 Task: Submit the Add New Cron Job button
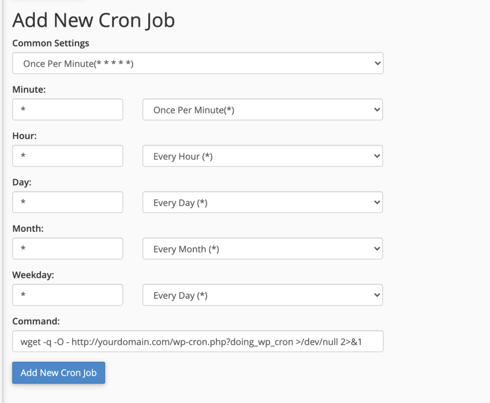(59, 373)
